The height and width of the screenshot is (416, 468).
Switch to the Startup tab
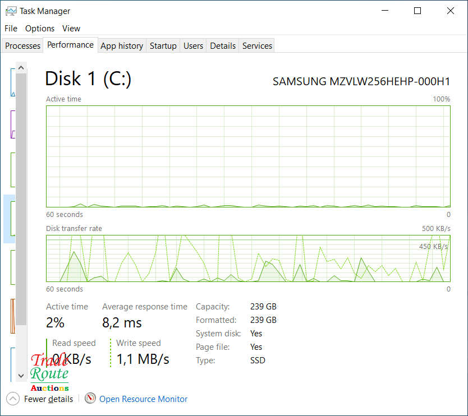pyautogui.click(x=163, y=46)
